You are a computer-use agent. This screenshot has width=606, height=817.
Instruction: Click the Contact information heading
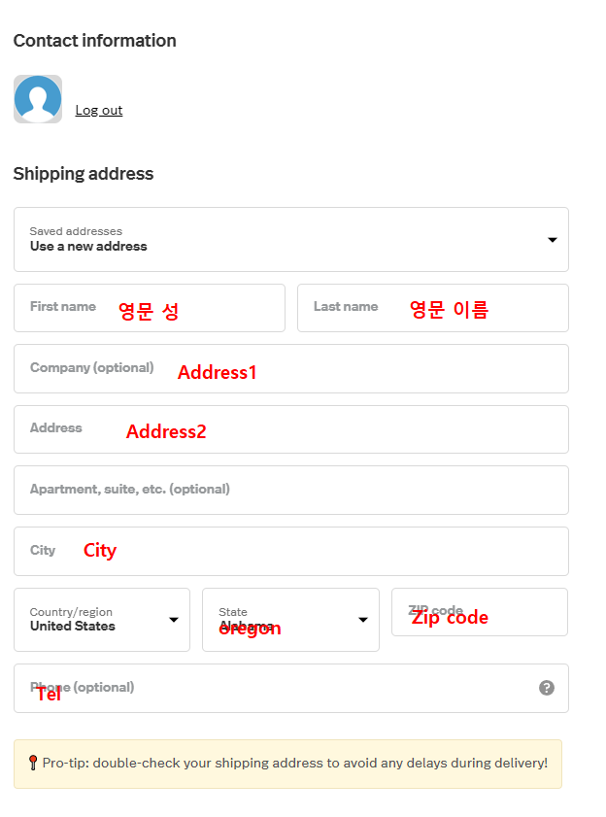tap(95, 41)
